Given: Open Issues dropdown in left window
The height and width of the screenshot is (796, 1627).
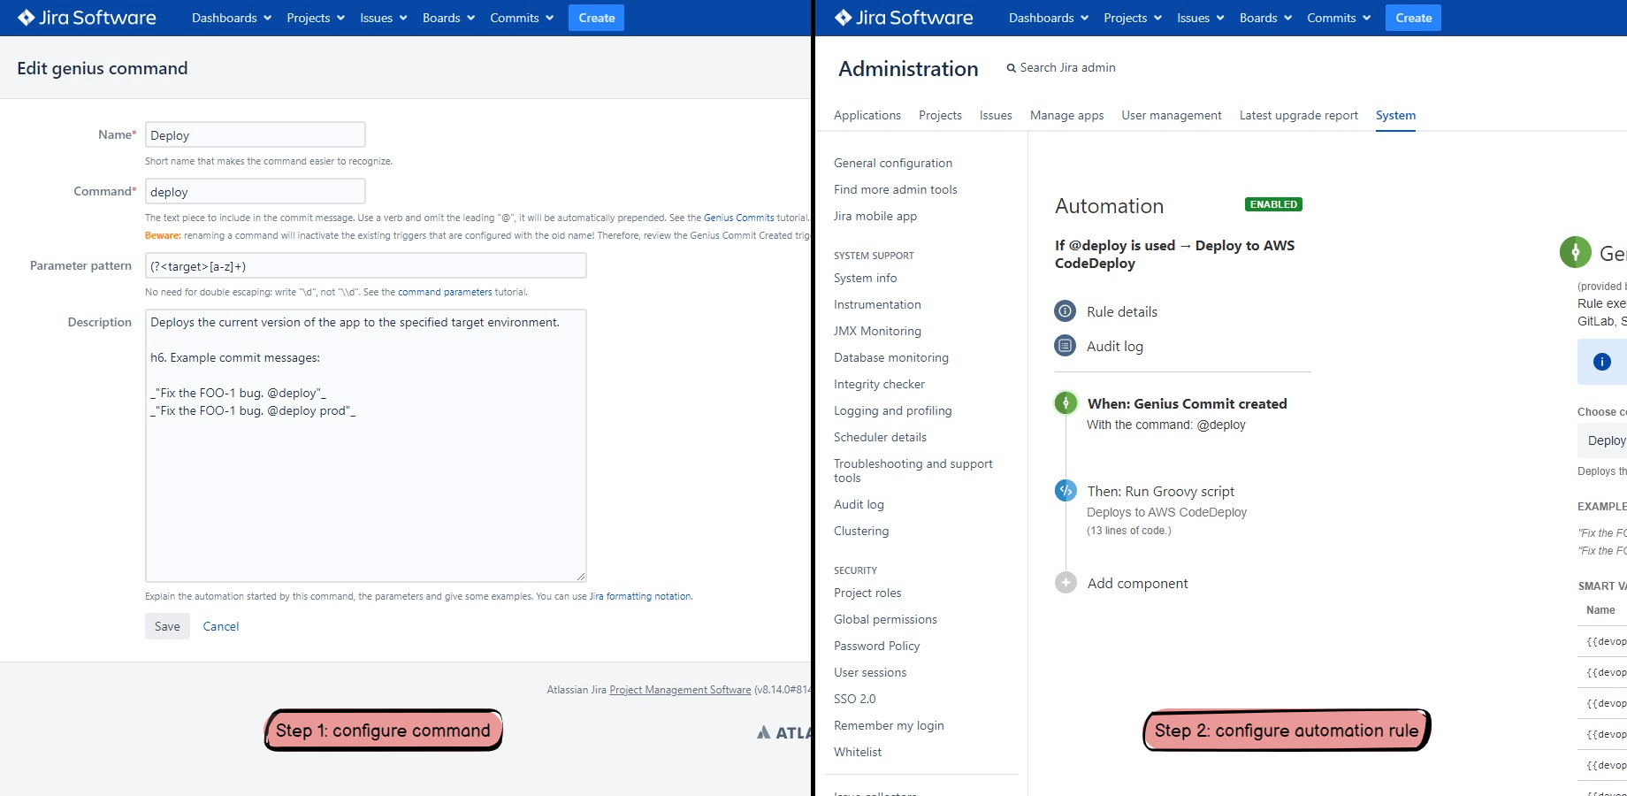Looking at the screenshot, I should (384, 18).
